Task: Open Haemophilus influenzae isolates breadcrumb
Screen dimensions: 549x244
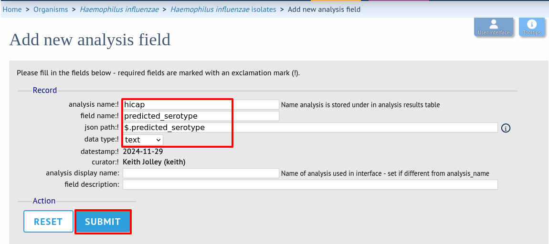Action: (x=223, y=10)
